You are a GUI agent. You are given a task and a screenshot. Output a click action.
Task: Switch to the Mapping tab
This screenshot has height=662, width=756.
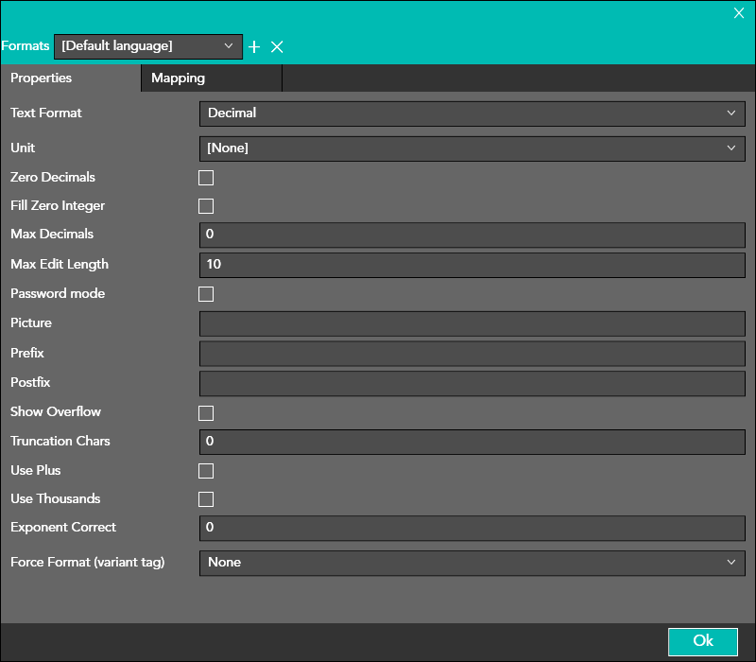(x=210, y=78)
